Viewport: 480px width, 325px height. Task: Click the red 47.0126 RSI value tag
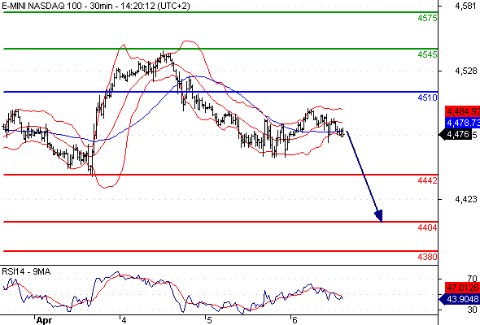(463, 288)
